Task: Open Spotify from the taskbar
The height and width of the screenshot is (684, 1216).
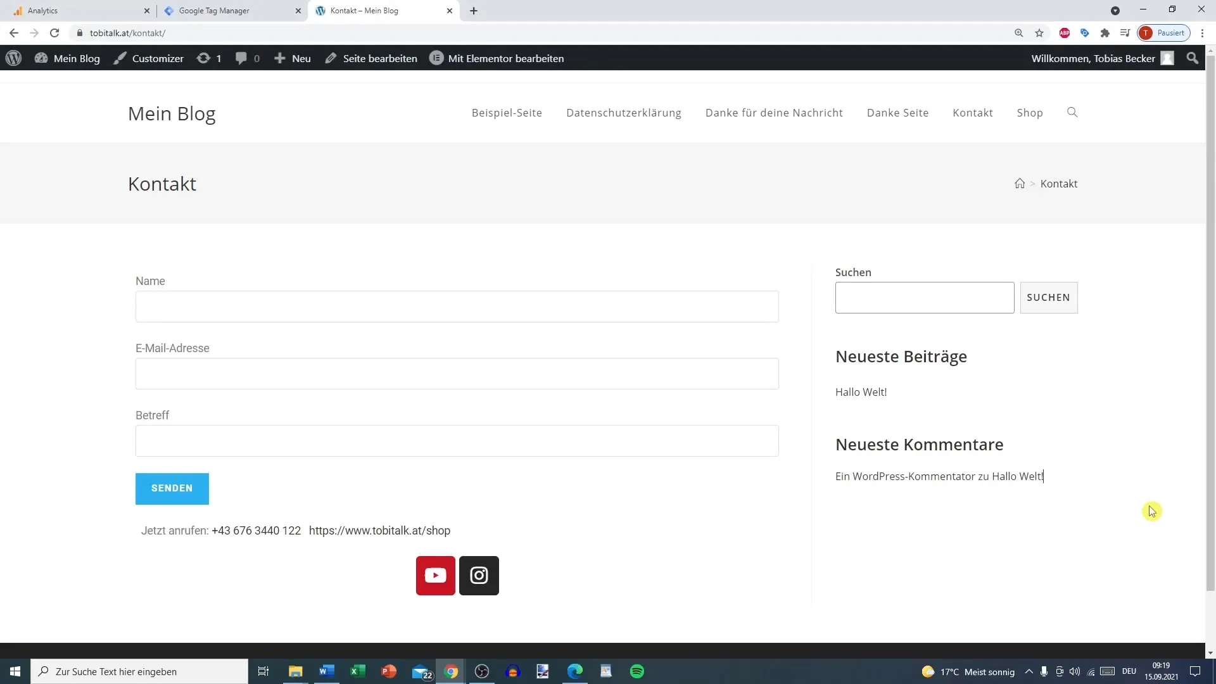Action: 637,671
